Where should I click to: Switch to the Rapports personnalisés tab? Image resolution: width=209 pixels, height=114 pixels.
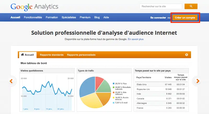[81, 55]
